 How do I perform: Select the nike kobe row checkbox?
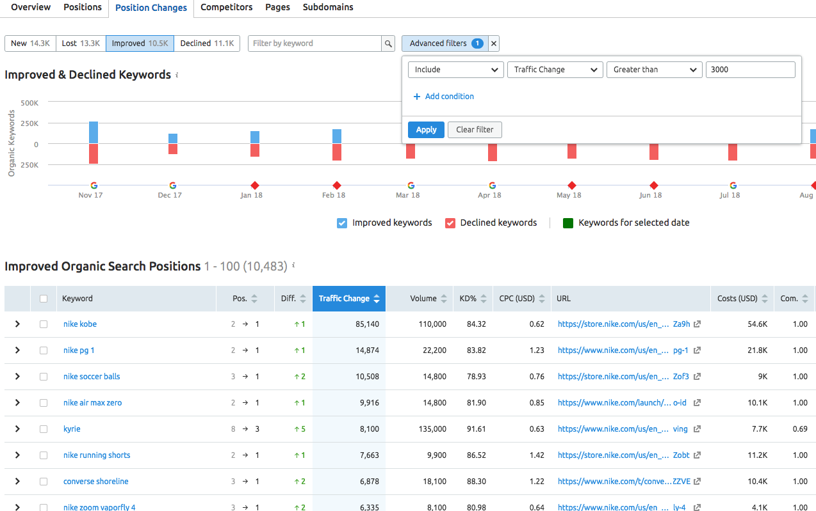44,324
